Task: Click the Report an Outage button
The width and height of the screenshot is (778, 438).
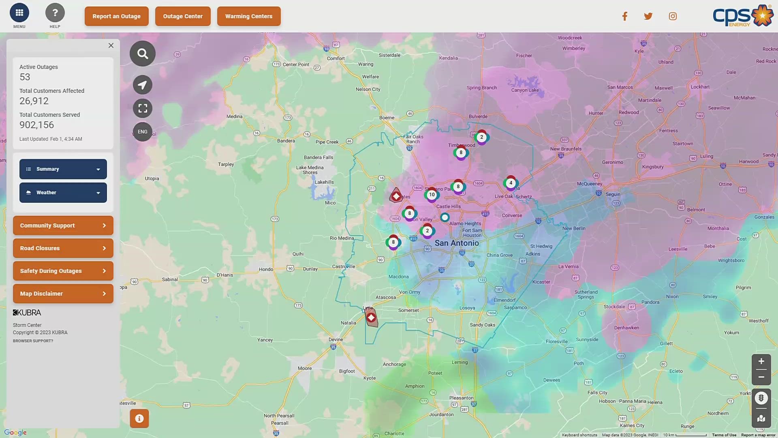Action: click(x=116, y=16)
